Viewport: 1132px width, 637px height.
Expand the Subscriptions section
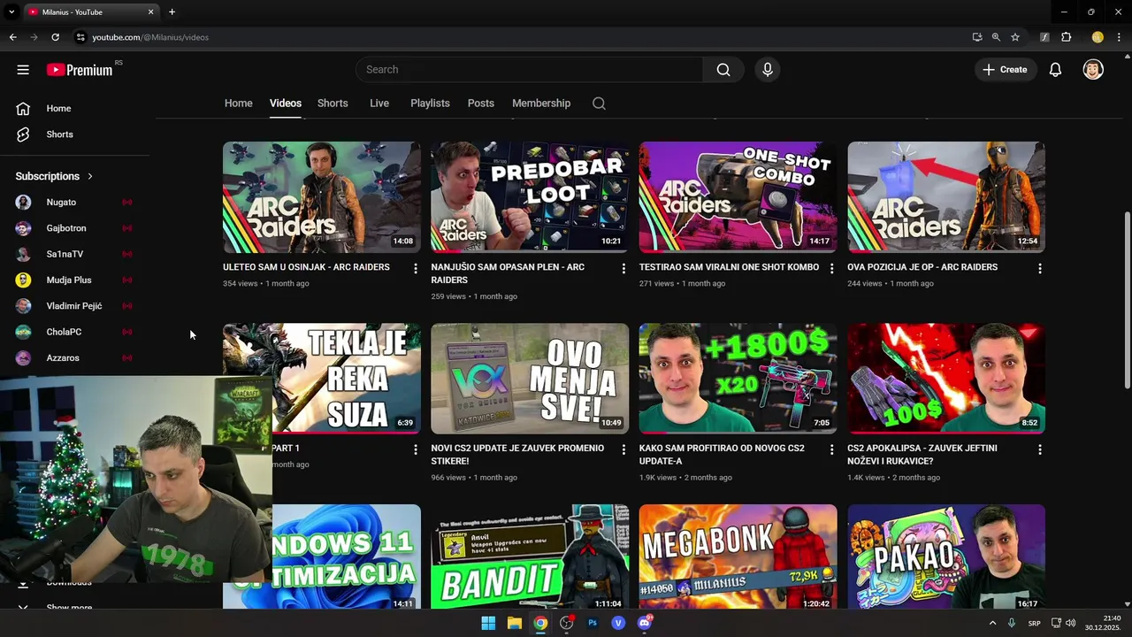(x=54, y=176)
